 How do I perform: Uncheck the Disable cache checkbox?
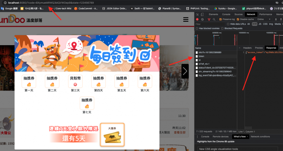point(238,19)
